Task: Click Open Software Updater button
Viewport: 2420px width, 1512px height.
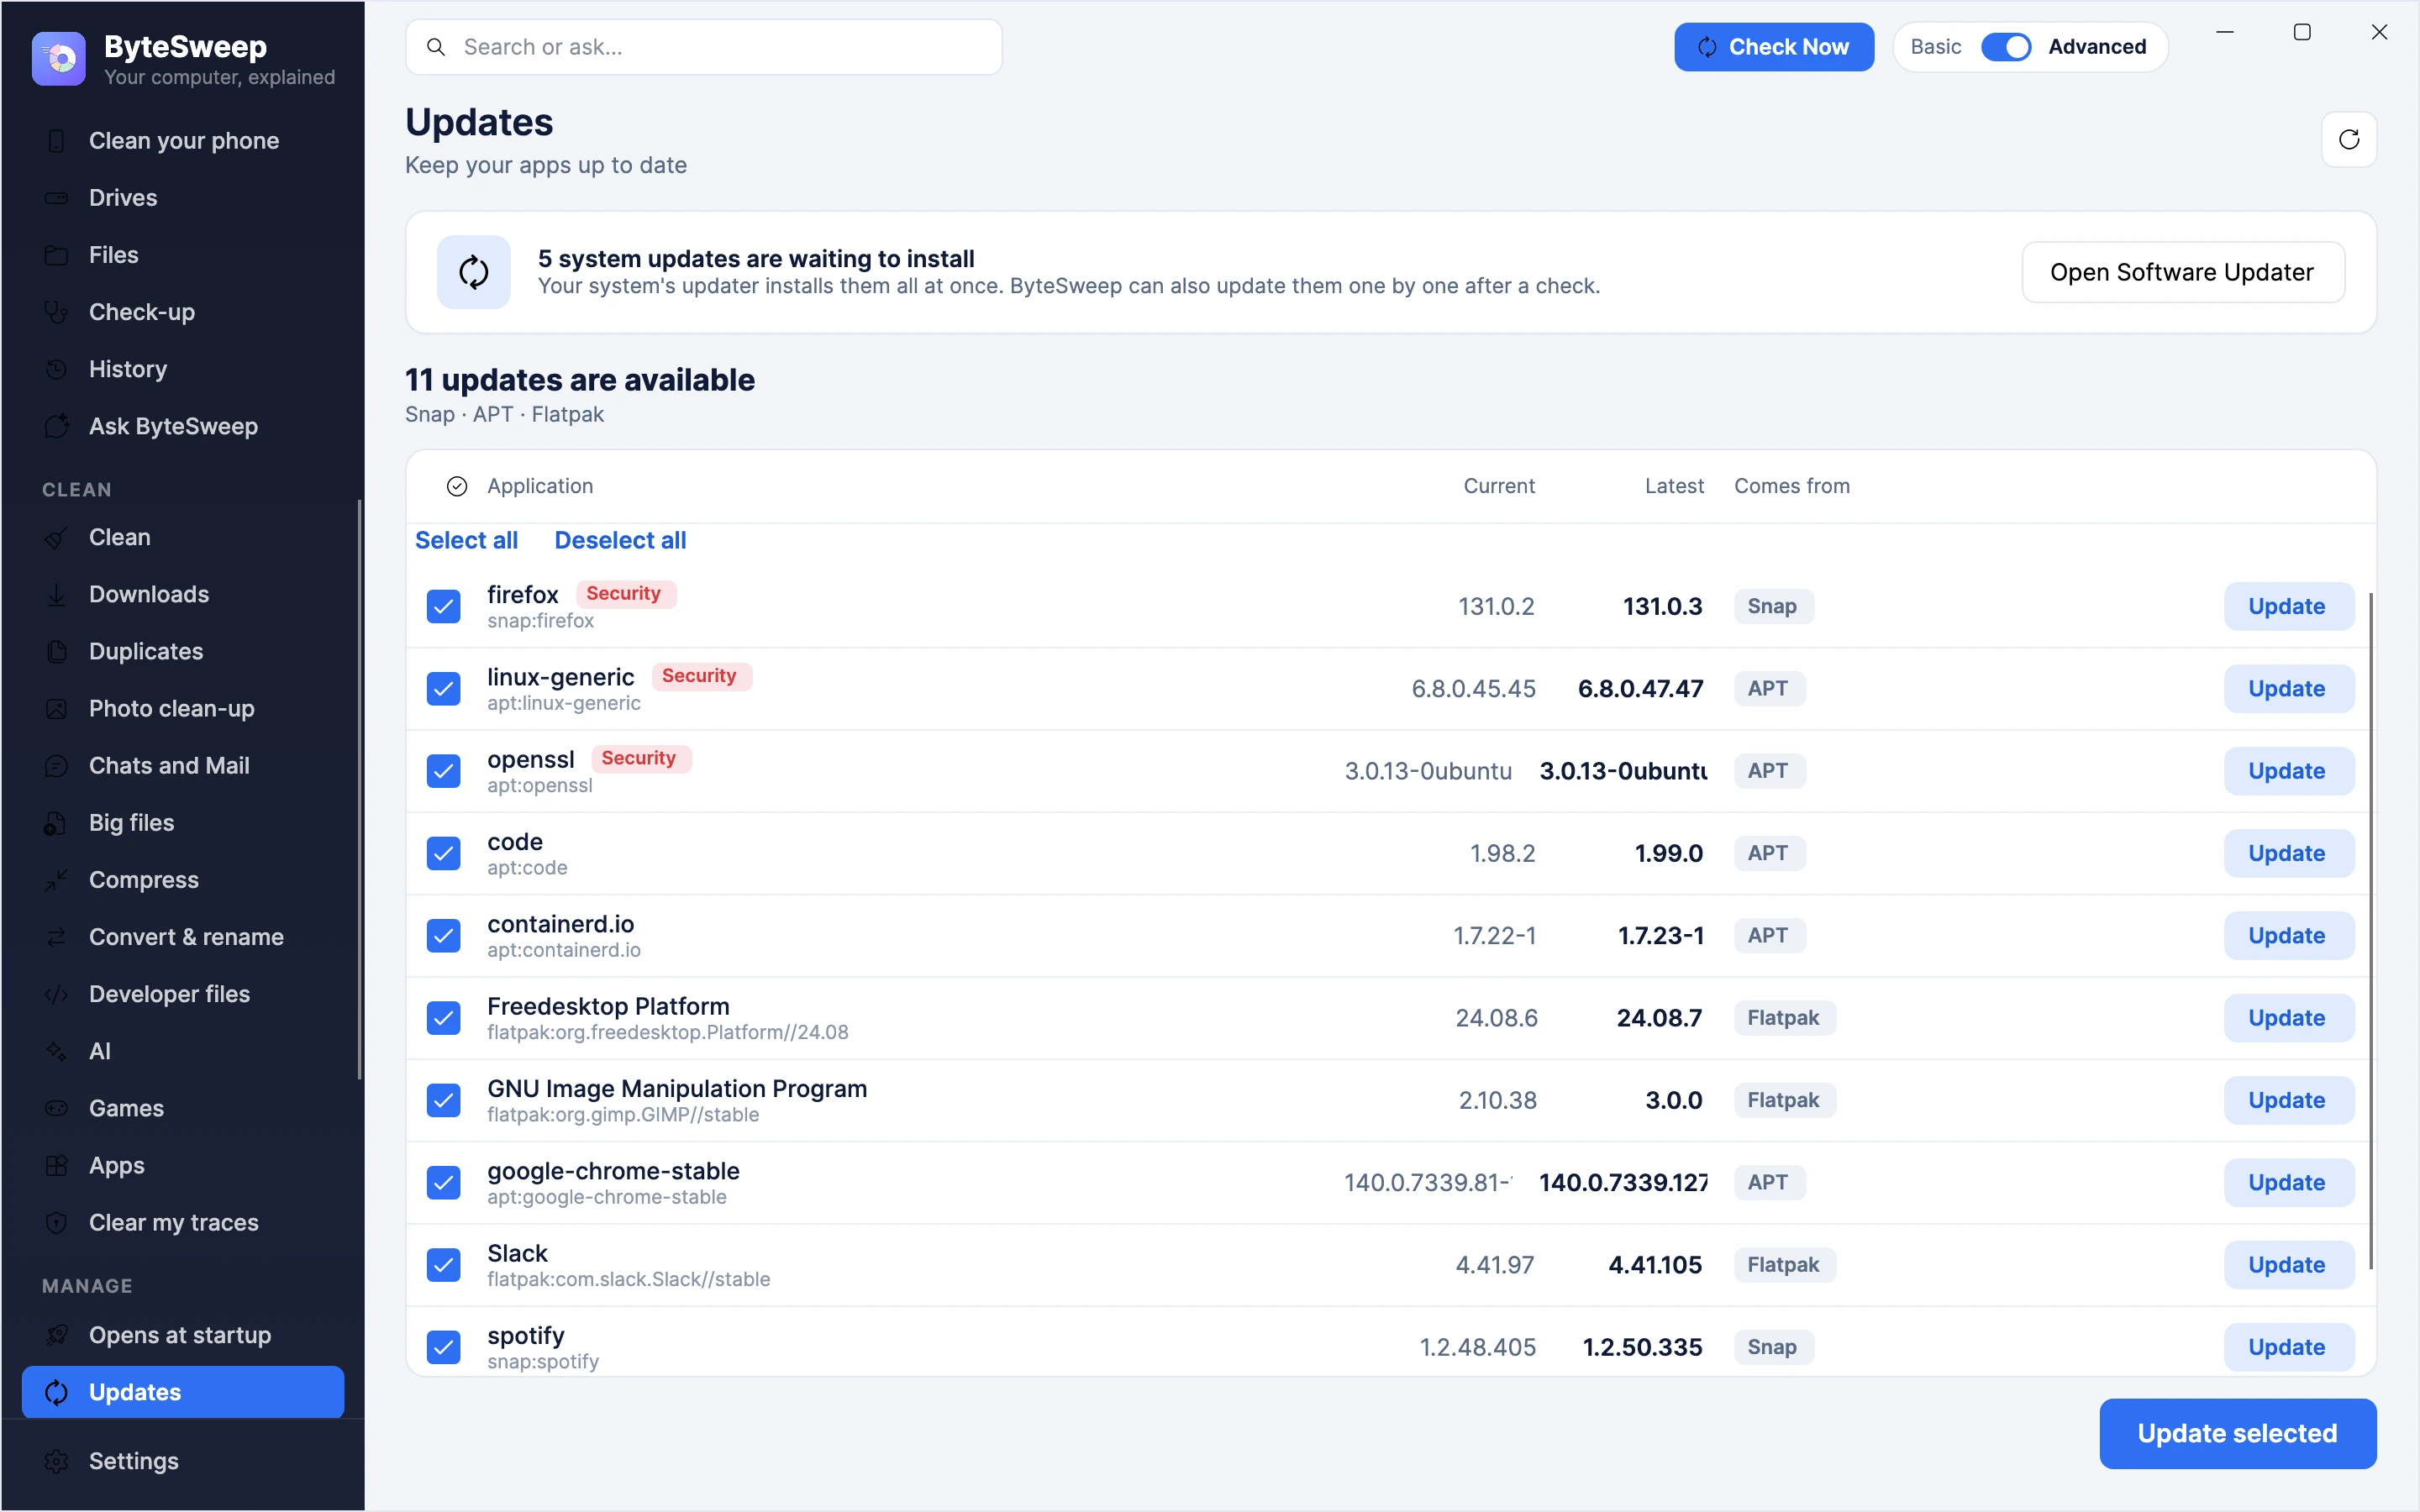Action: click(2182, 272)
